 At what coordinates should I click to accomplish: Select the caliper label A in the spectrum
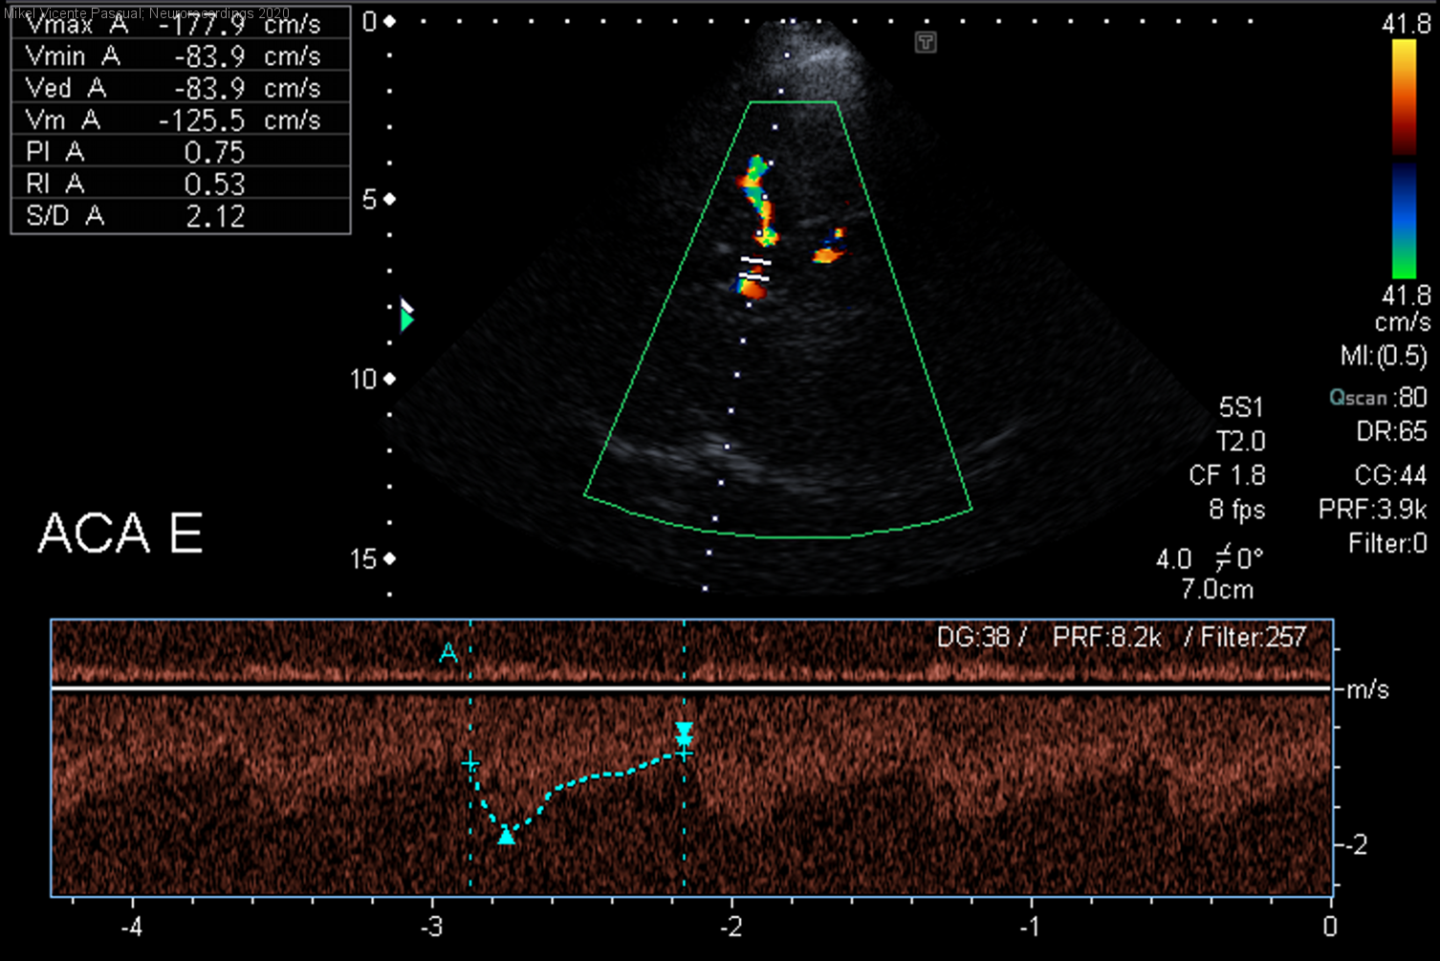447,654
